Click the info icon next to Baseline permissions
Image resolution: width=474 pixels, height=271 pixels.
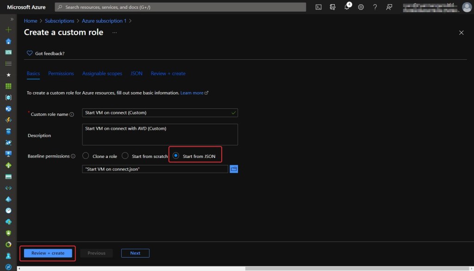(x=73, y=157)
